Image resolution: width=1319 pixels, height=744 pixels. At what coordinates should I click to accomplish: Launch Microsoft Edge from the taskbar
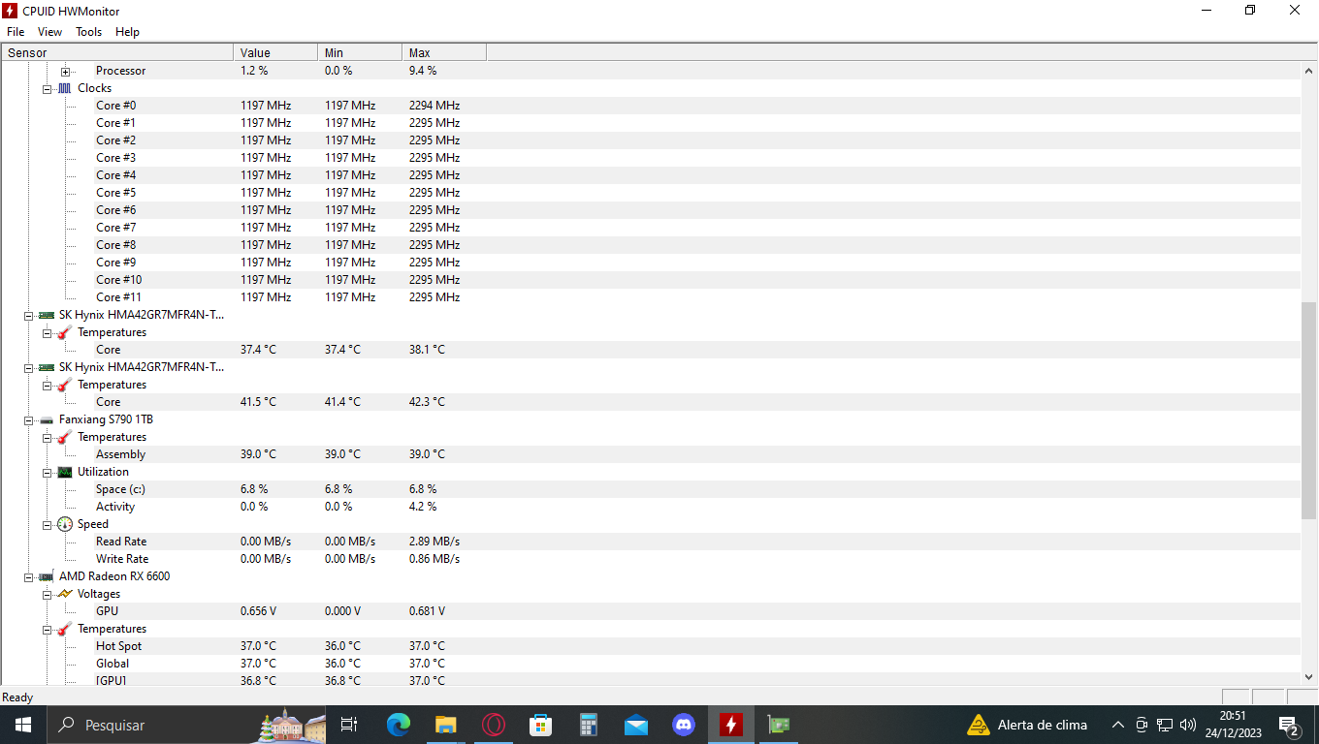point(399,725)
